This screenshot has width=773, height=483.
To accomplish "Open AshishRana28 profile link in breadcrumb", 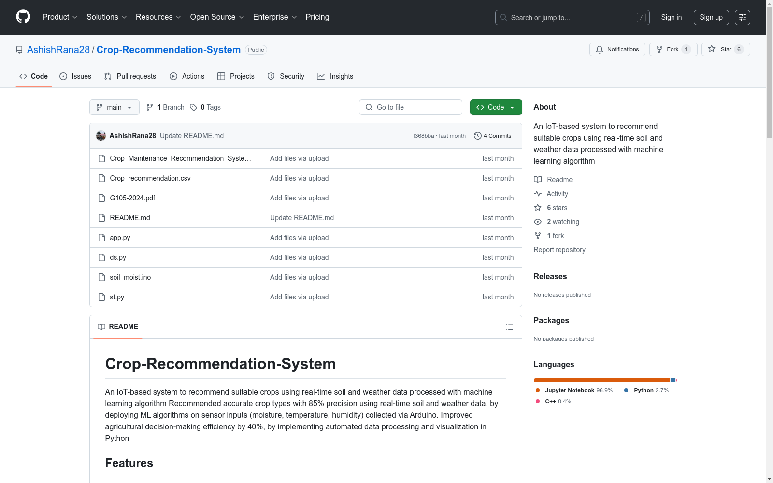I will click(x=58, y=50).
